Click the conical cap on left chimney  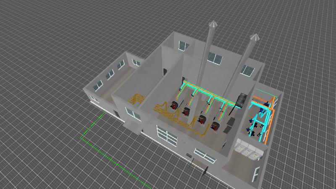[x=213, y=24]
